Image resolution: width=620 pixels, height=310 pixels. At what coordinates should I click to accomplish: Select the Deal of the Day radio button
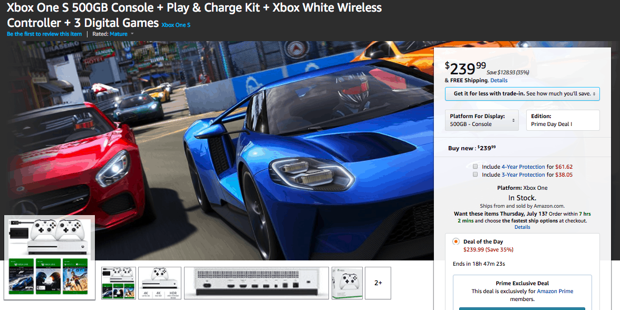click(456, 241)
